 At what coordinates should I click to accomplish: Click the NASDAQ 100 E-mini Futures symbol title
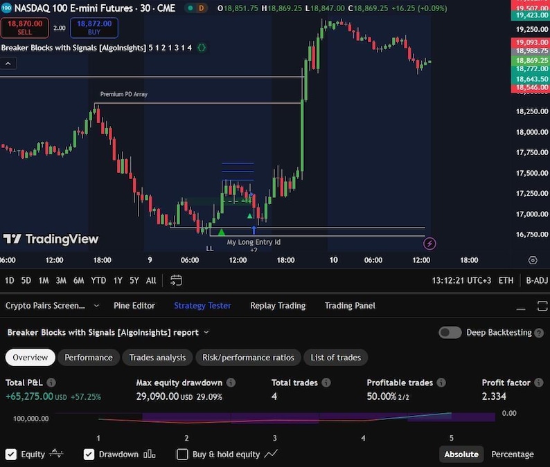tap(95, 8)
